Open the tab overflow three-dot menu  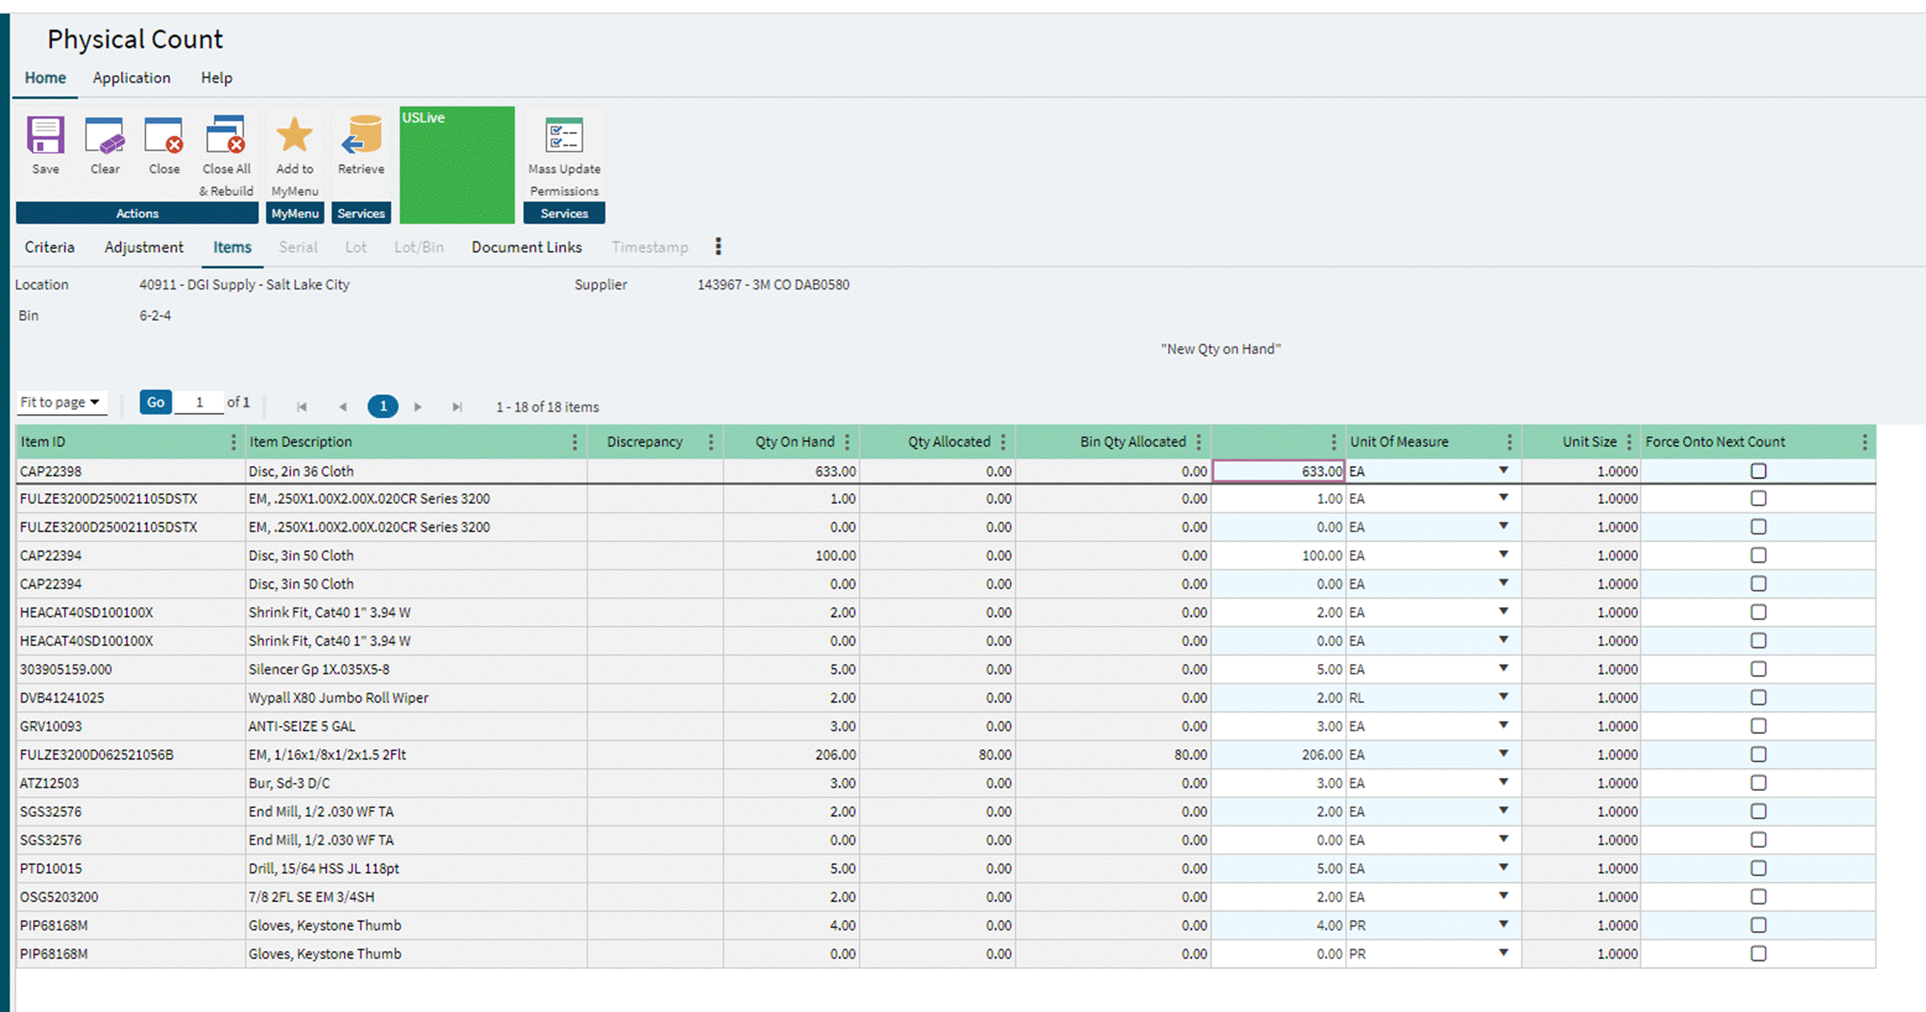pyautogui.click(x=718, y=247)
